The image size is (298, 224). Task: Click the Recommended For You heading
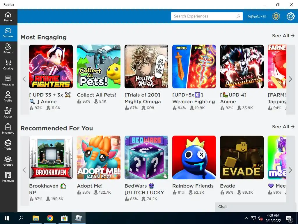coord(57,128)
